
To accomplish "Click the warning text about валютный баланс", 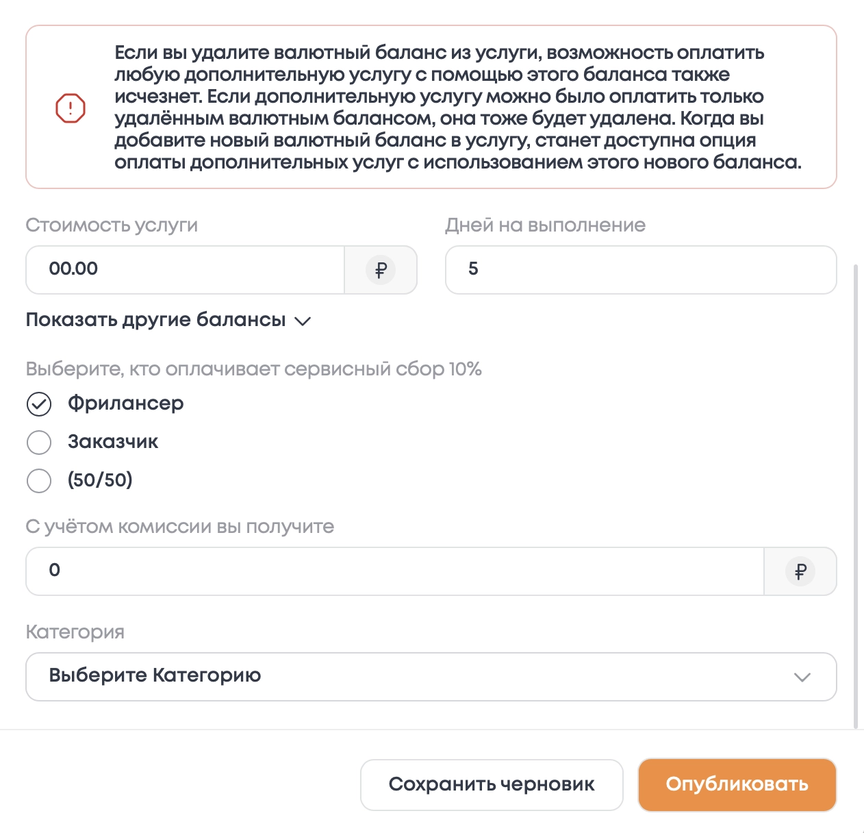I will click(457, 108).
